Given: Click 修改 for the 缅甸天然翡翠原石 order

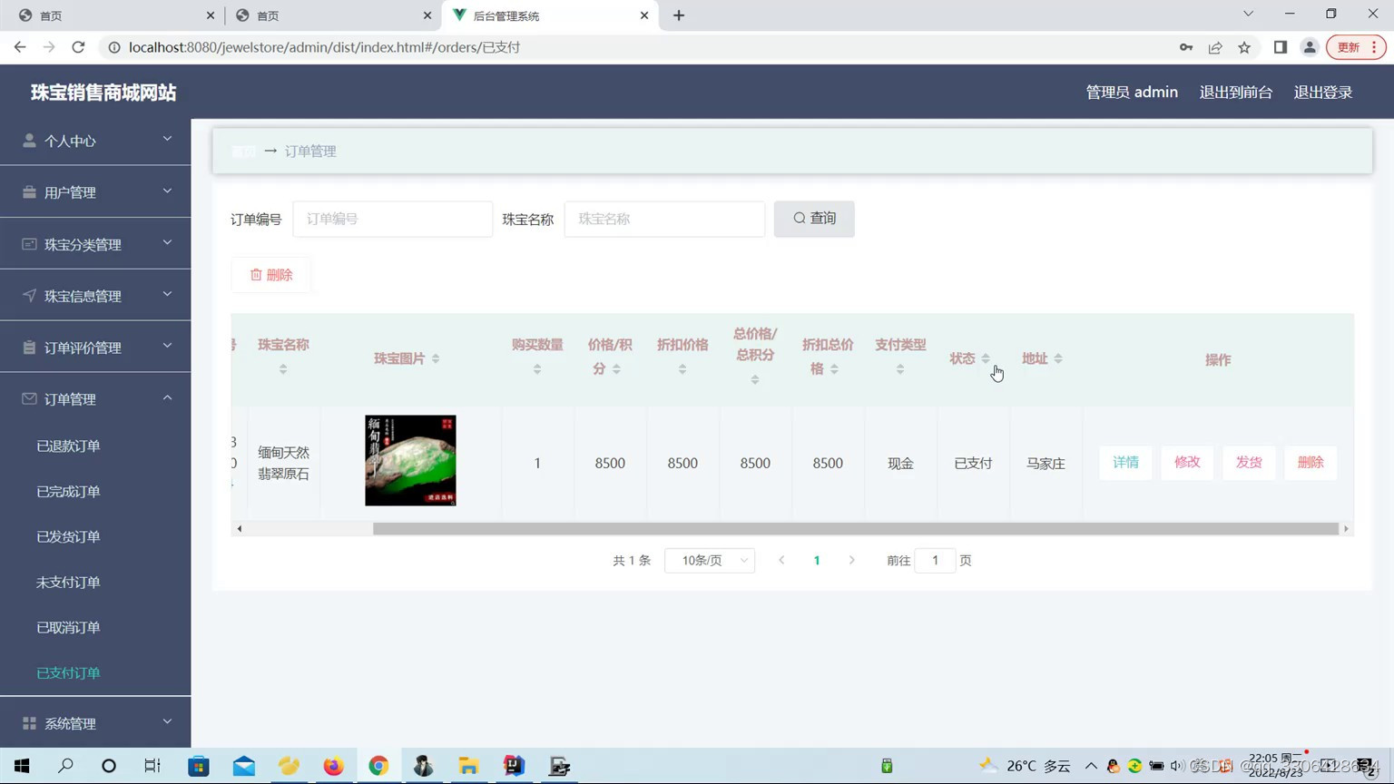Looking at the screenshot, I should (x=1187, y=462).
